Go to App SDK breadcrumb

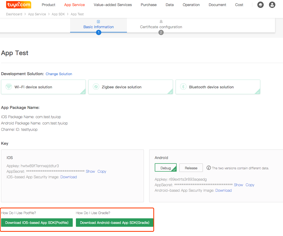[x=58, y=14]
